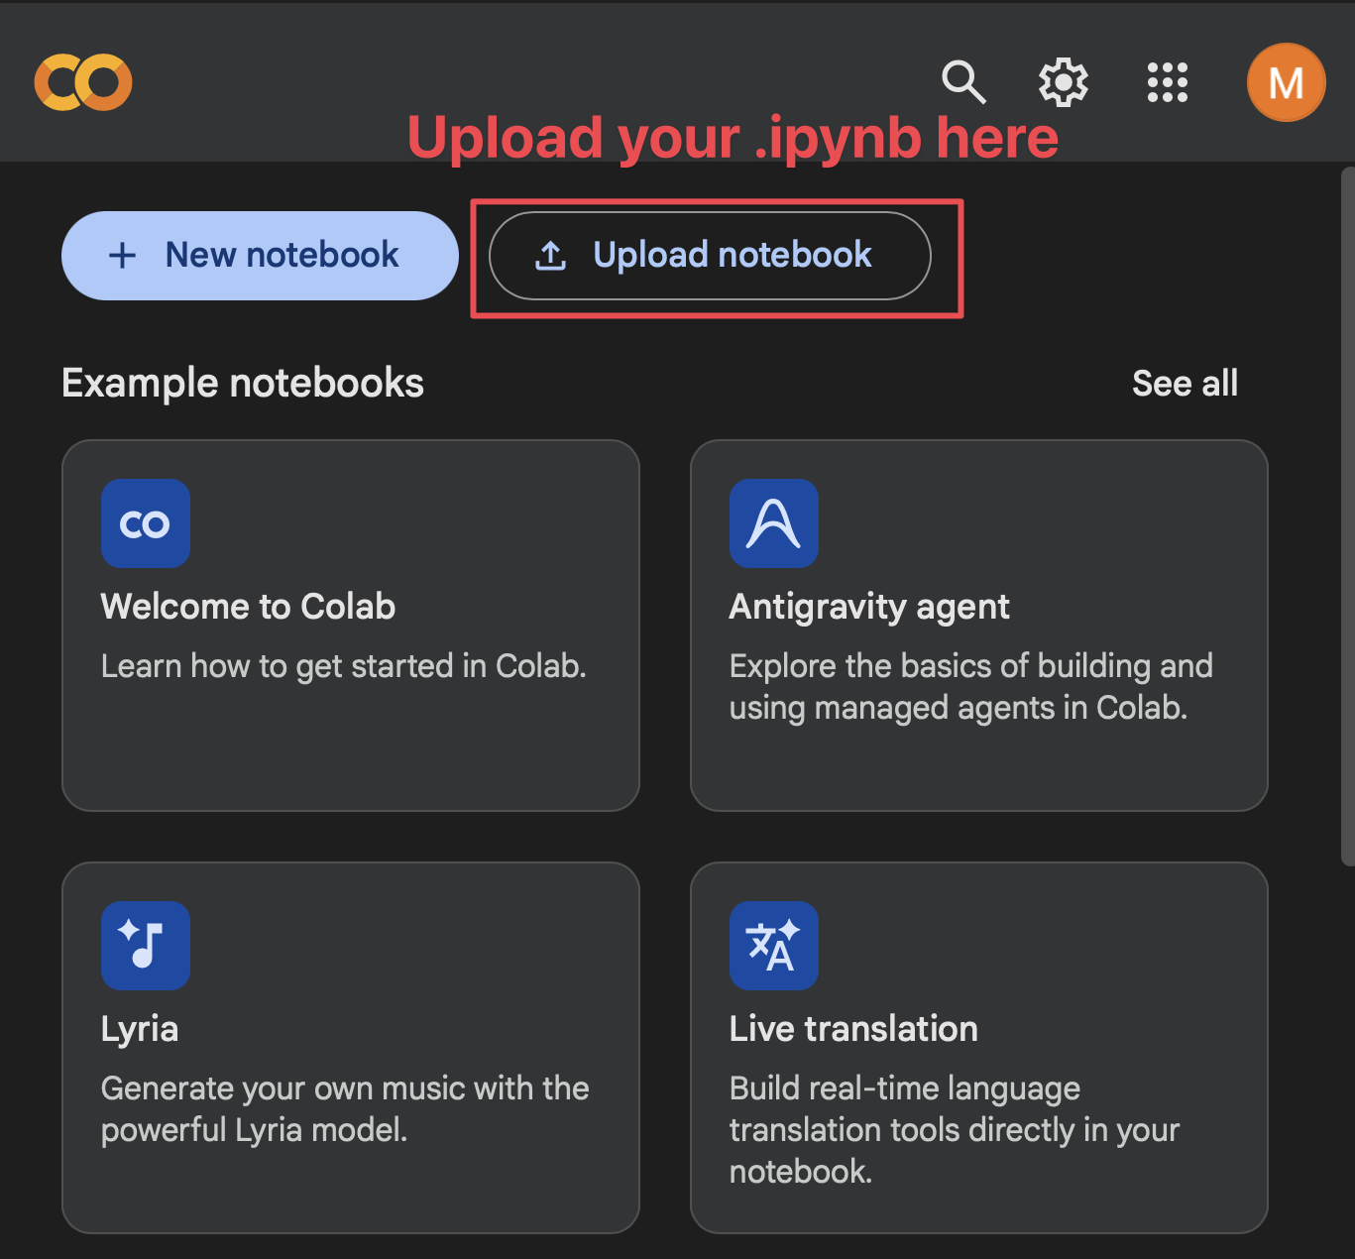1355x1259 pixels.
Task: Click the Live translation icon
Action: pyautogui.click(x=774, y=946)
